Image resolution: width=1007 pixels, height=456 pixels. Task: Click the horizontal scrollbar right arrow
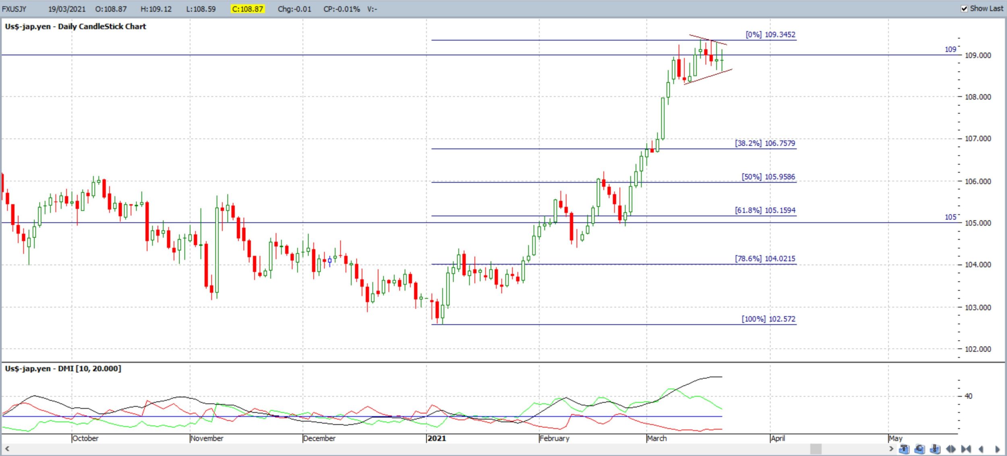coord(891,448)
